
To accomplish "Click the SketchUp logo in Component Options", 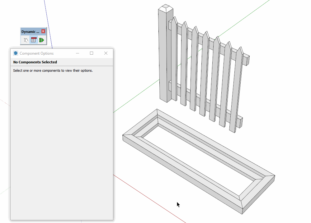I will [x=16, y=53].
